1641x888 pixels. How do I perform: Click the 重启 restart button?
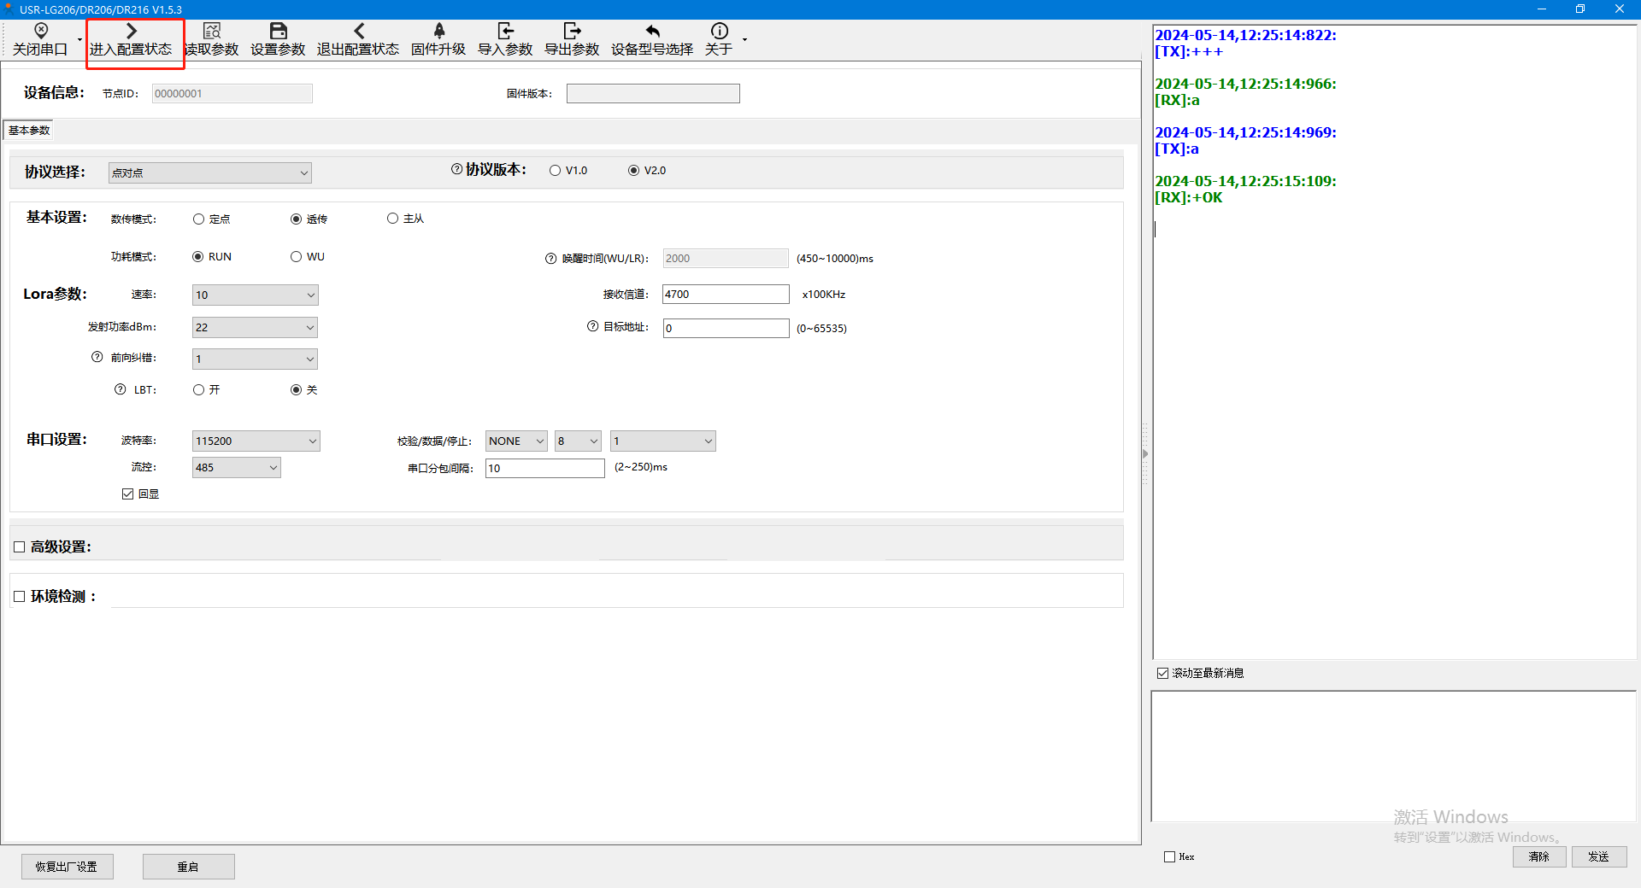189,867
